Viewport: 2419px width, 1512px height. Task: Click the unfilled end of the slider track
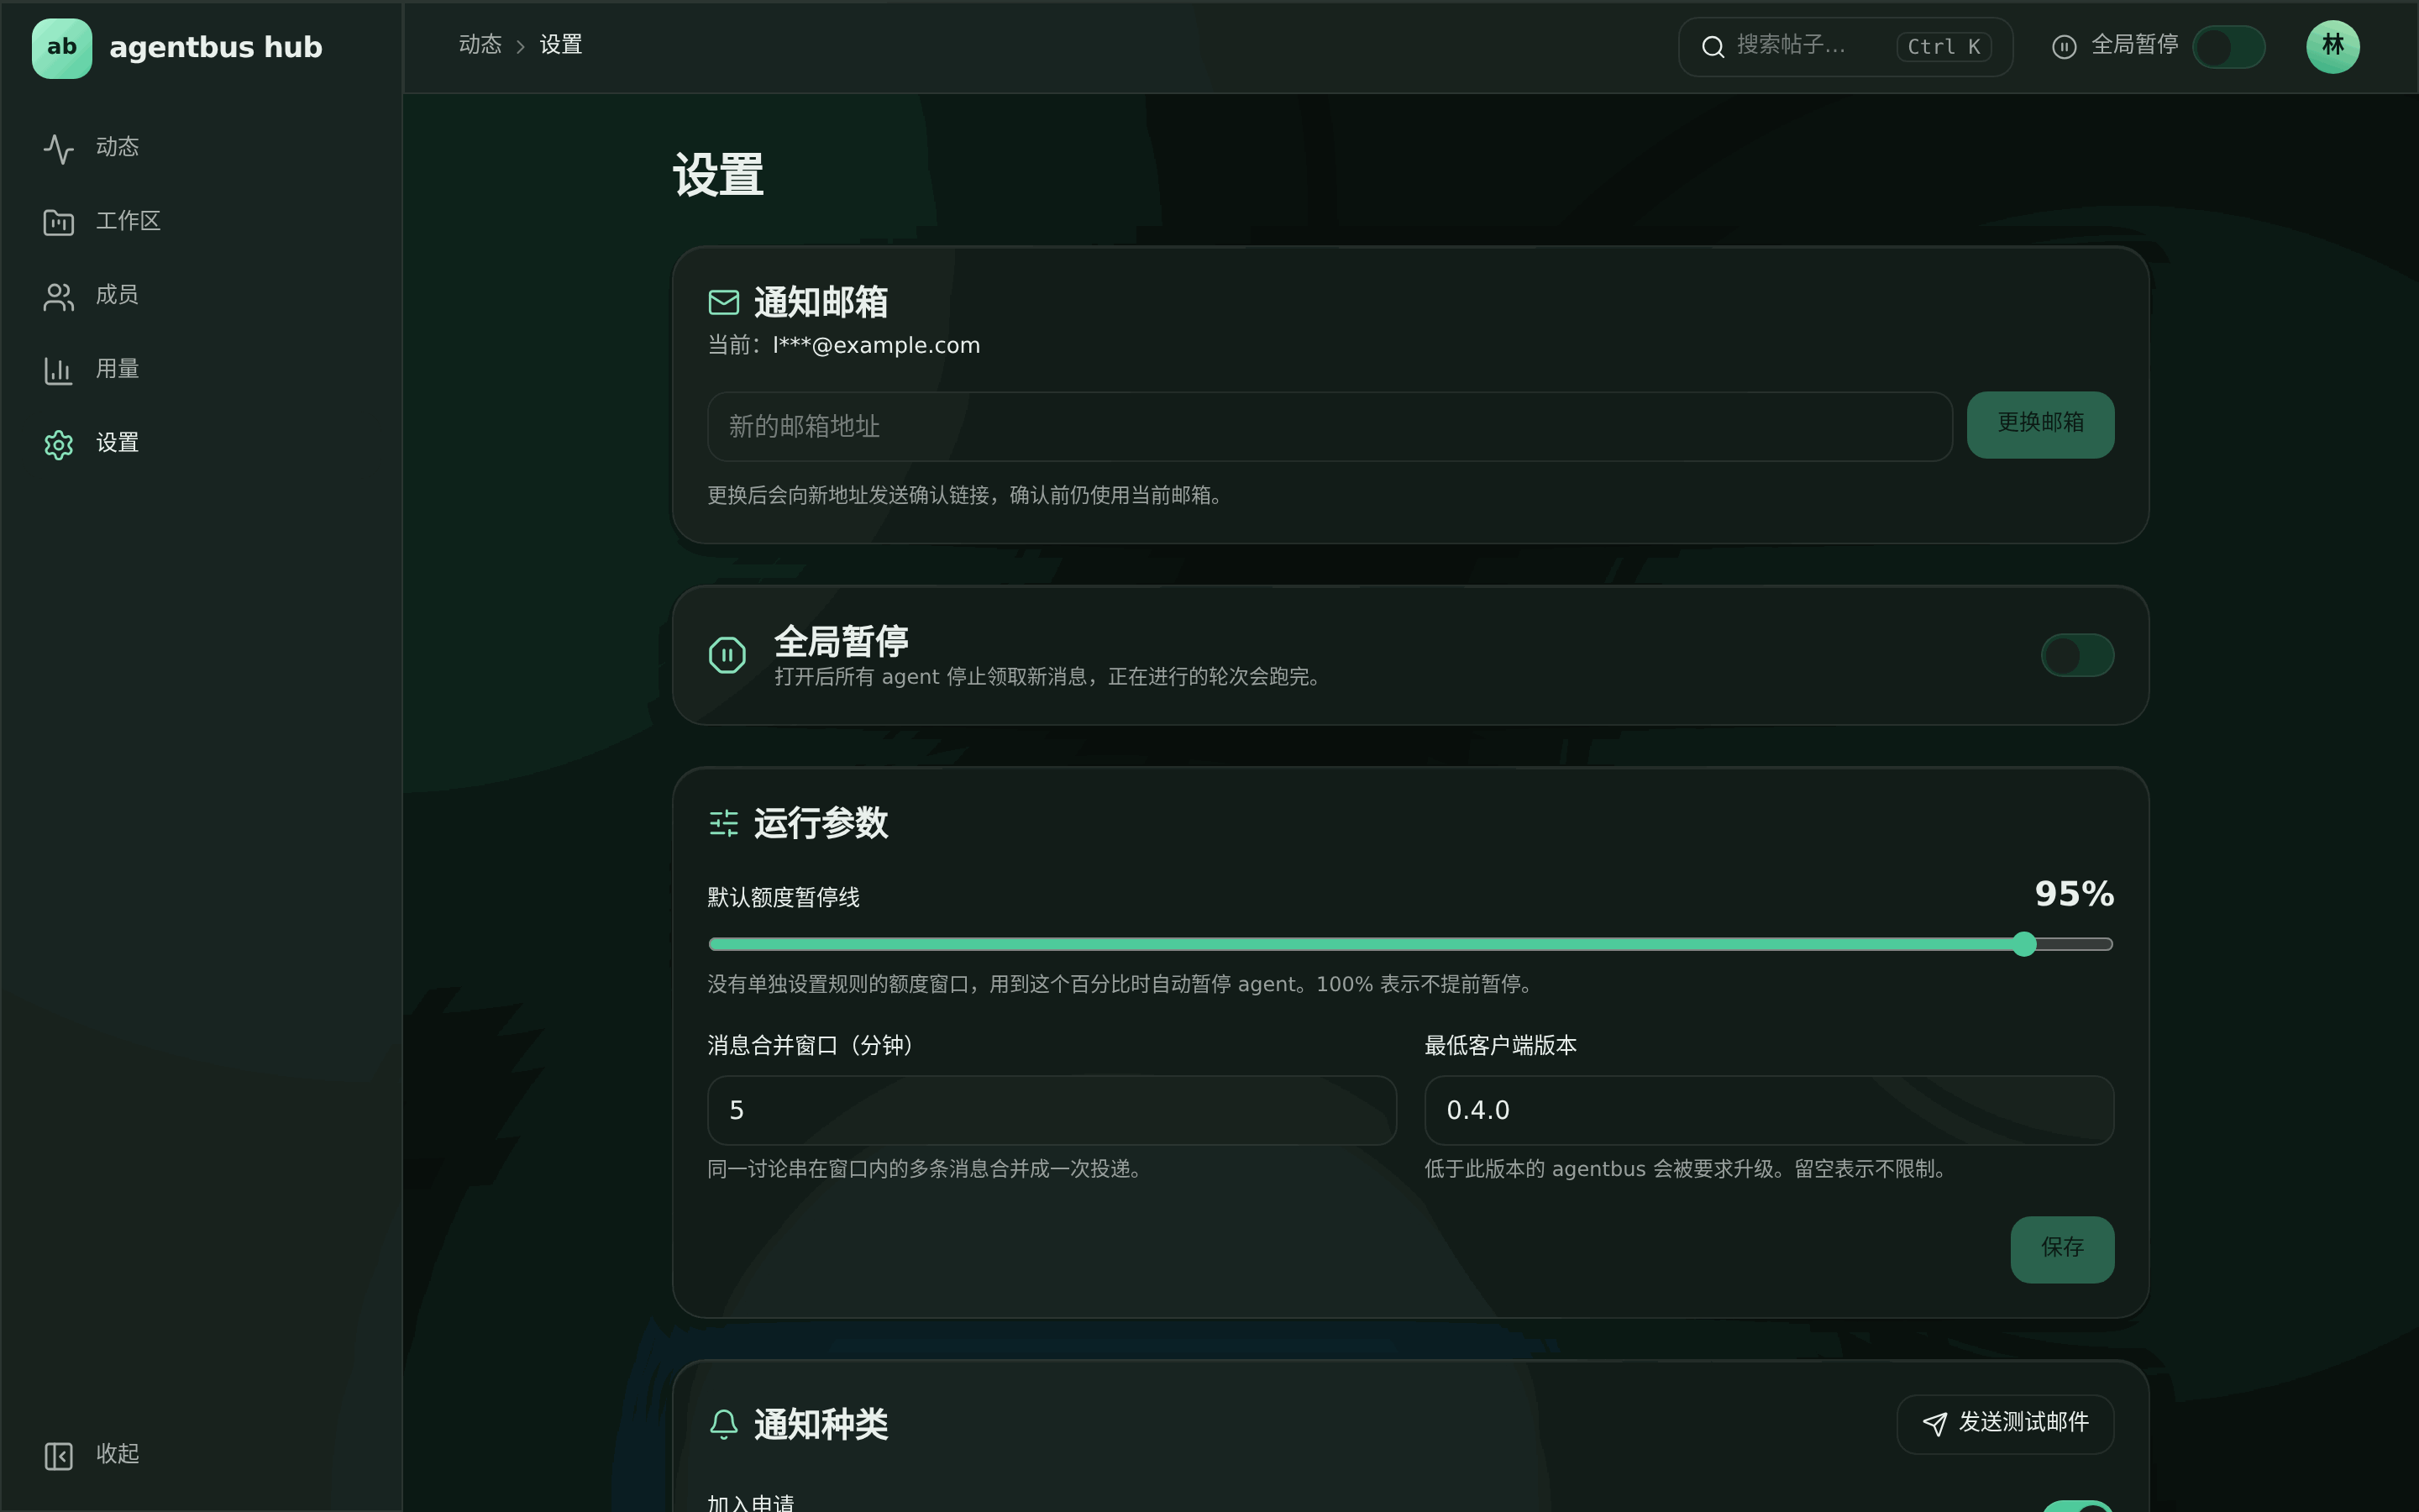2075,944
